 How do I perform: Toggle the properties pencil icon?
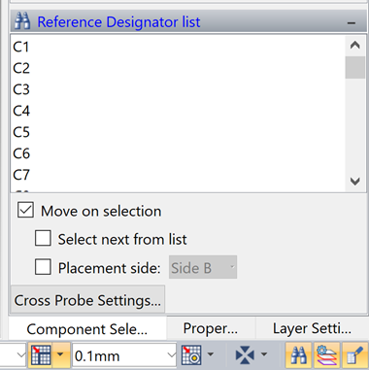[355, 355]
